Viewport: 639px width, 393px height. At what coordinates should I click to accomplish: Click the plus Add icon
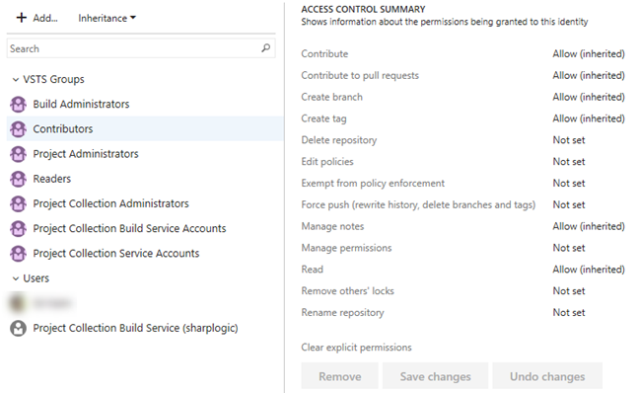[21, 18]
